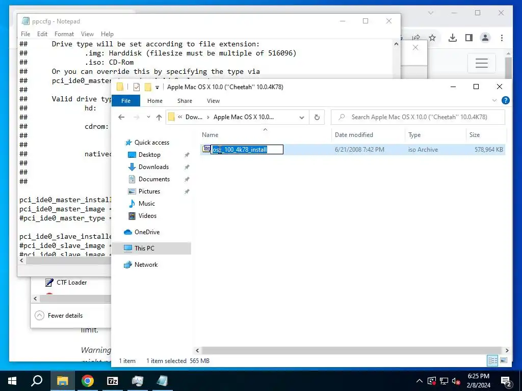Select Quick access in the navigation pane
This screenshot has width=522, height=391.
[x=152, y=143]
